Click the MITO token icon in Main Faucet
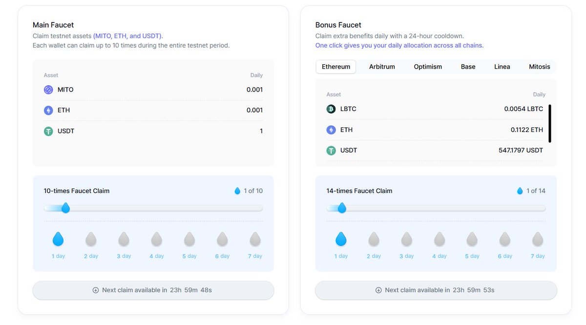The image size is (586, 325). (48, 90)
